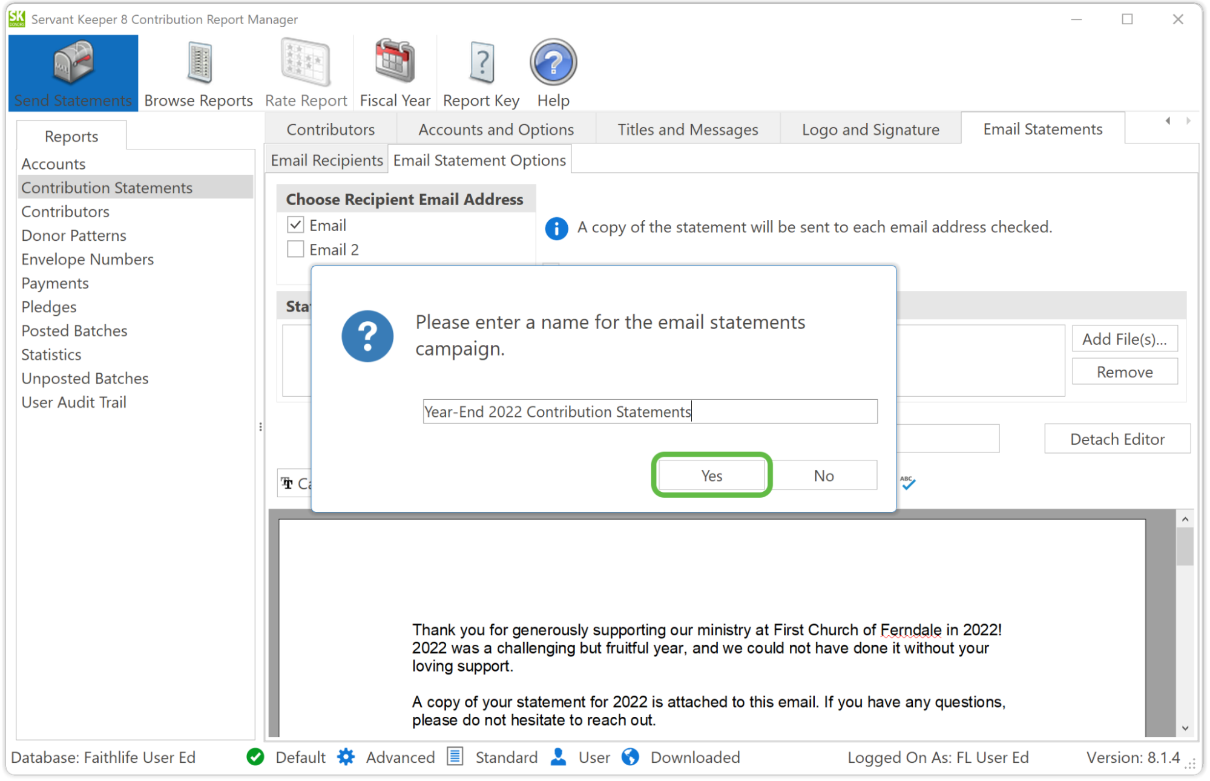Click the blue info icon beside copy notice
The image size is (1210, 781).
(x=556, y=228)
